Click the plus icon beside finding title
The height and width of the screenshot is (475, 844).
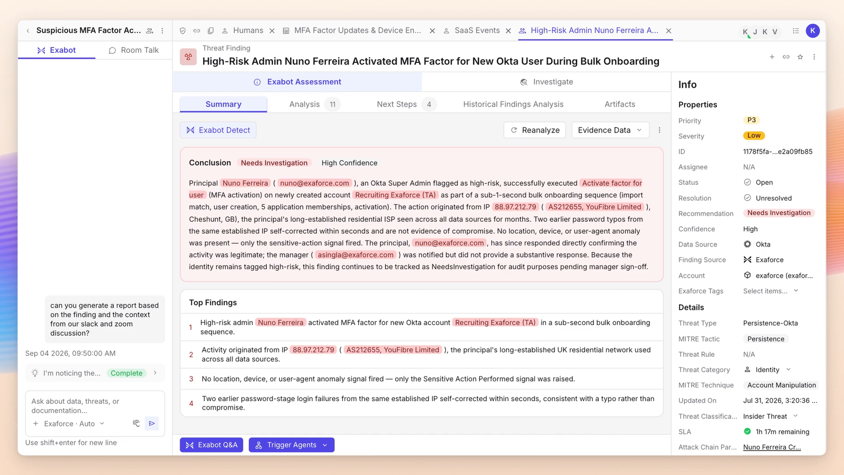pyautogui.click(x=772, y=57)
